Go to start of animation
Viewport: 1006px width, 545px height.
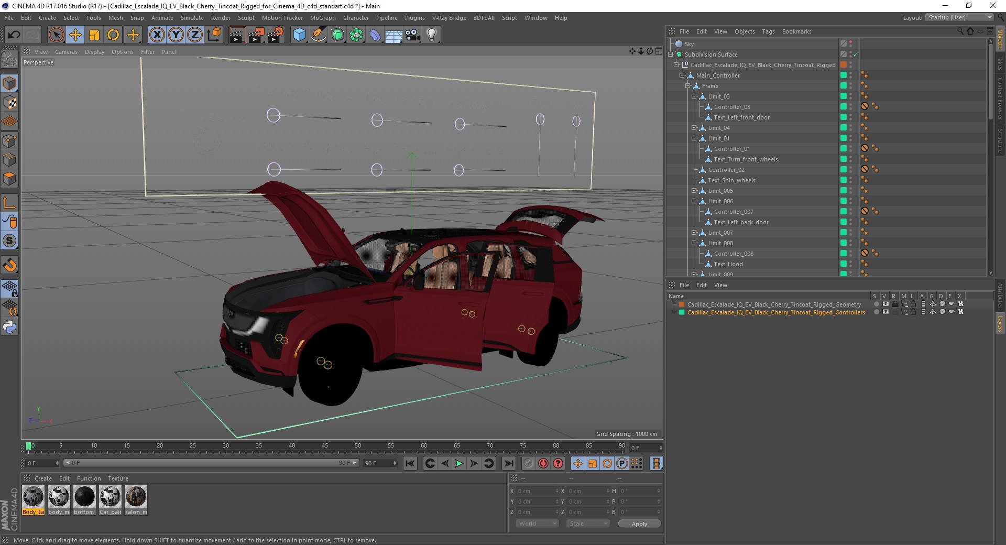(410, 463)
